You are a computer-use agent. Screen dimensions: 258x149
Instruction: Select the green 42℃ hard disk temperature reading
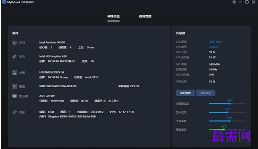tap(224, 126)
